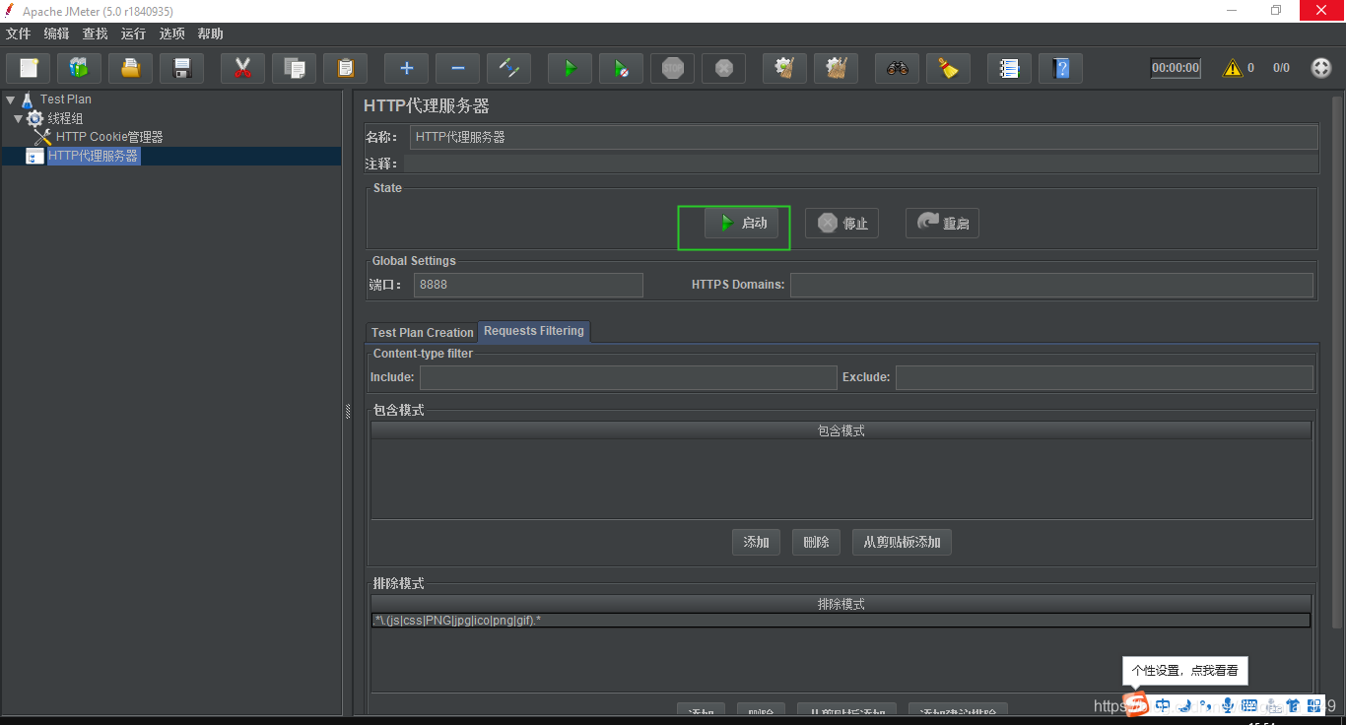Select 线程组 in the tree
Screen dimensions: 1346x725
click(x=65, y=118)
